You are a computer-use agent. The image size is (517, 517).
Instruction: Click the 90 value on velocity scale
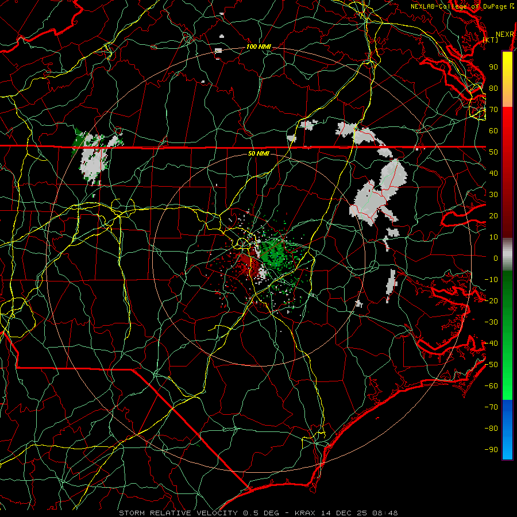[493, 67]
